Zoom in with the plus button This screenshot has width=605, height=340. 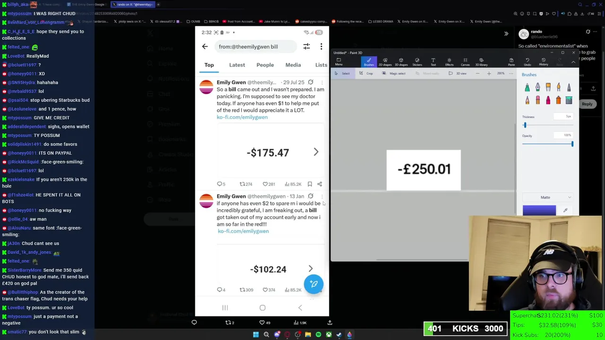(489, 73)
